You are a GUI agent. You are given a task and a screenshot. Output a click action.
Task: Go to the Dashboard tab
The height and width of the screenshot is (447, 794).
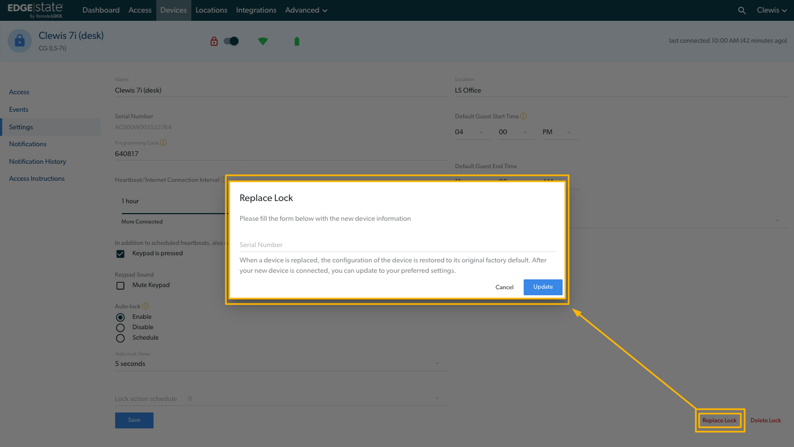click(x=101, y=10)
